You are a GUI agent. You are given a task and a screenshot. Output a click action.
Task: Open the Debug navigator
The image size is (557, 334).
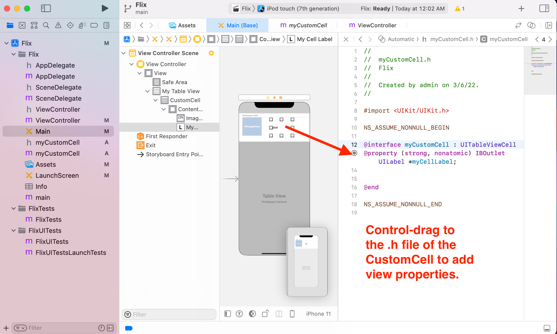(82, 25)
